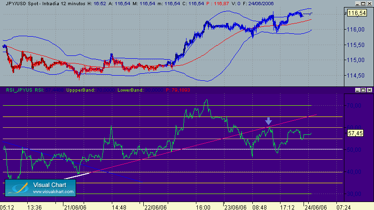Click the 57,45 current RSI value tag
The width and height of the screenshot is (374, 210).
coord(355,133)
